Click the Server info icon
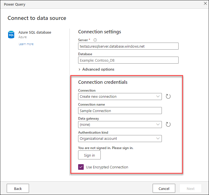Image resolution: width=209 pixels, height=195 pixels. (x=95, y=40)
